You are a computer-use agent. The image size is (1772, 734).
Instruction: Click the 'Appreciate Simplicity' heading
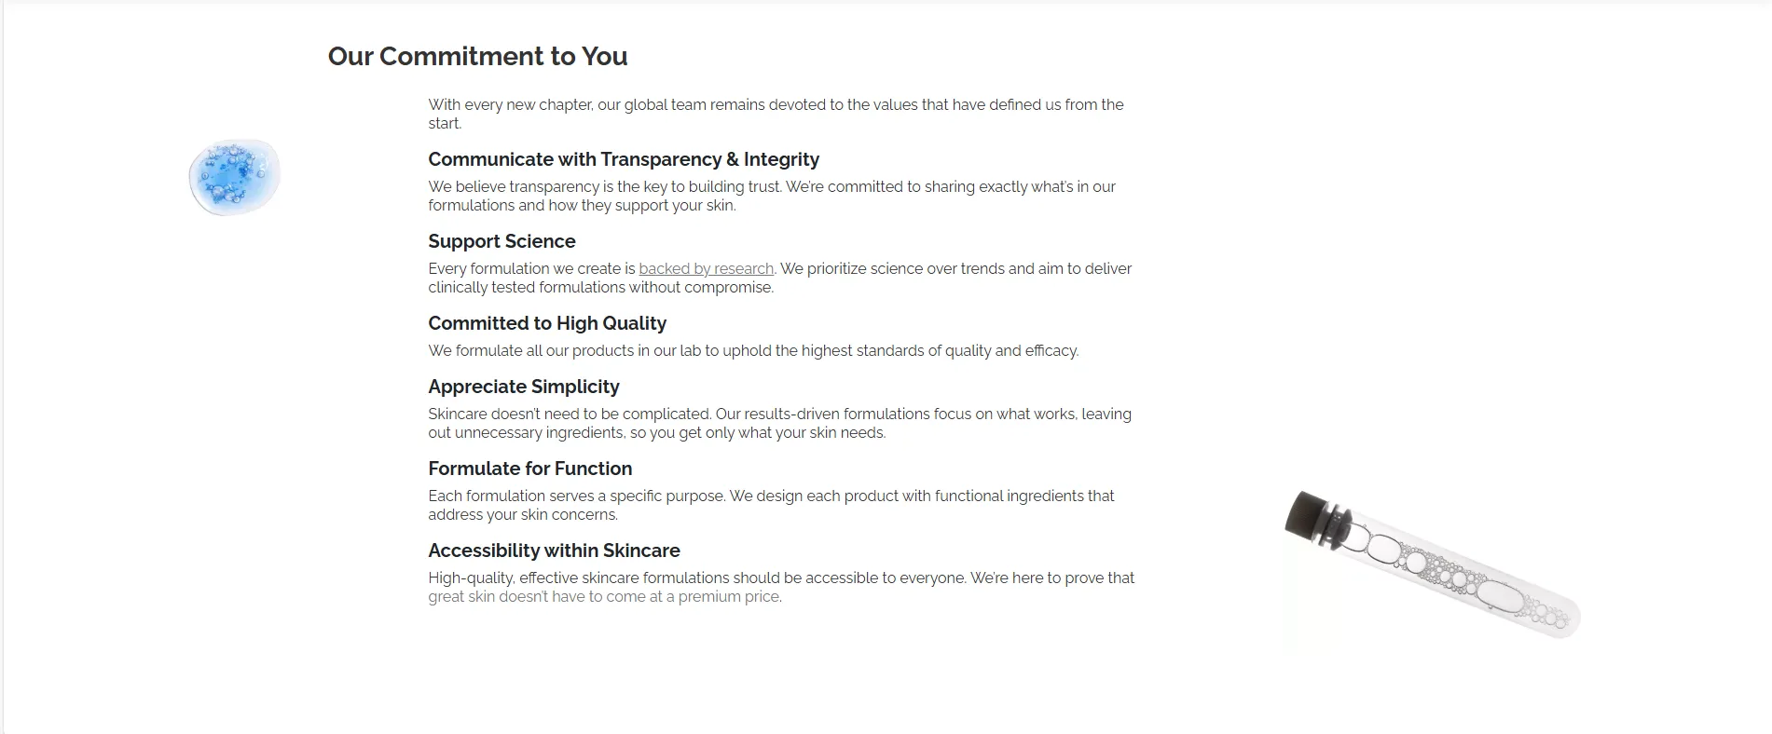click(523, 387)
